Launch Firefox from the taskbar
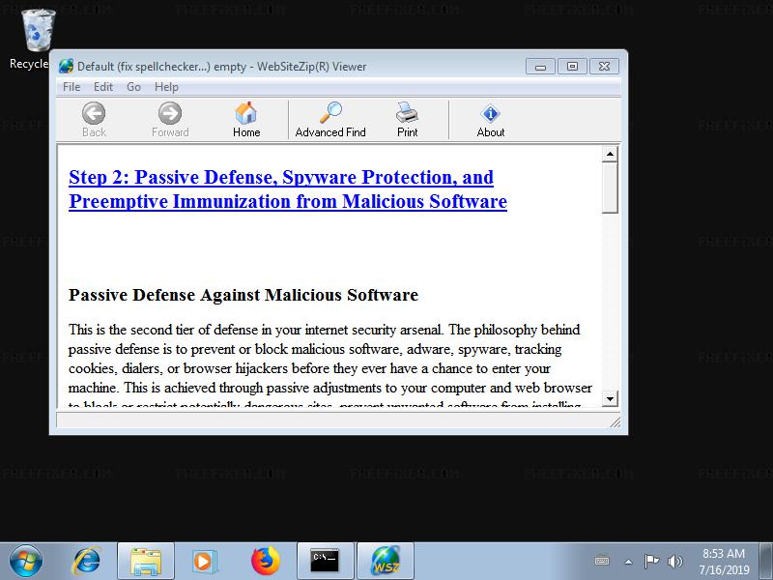Screen dimensions: 773x580 click(266, 561)
